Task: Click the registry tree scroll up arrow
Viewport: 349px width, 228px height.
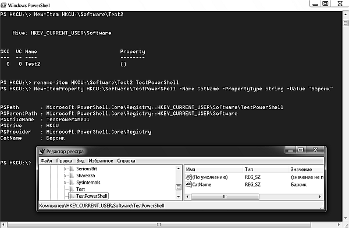Action: pos(179,169)
